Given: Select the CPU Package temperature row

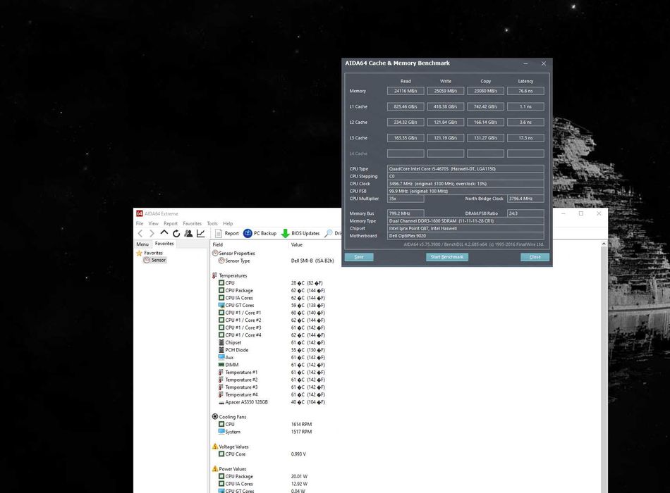Looking at the screenshot, I should 272,290.
